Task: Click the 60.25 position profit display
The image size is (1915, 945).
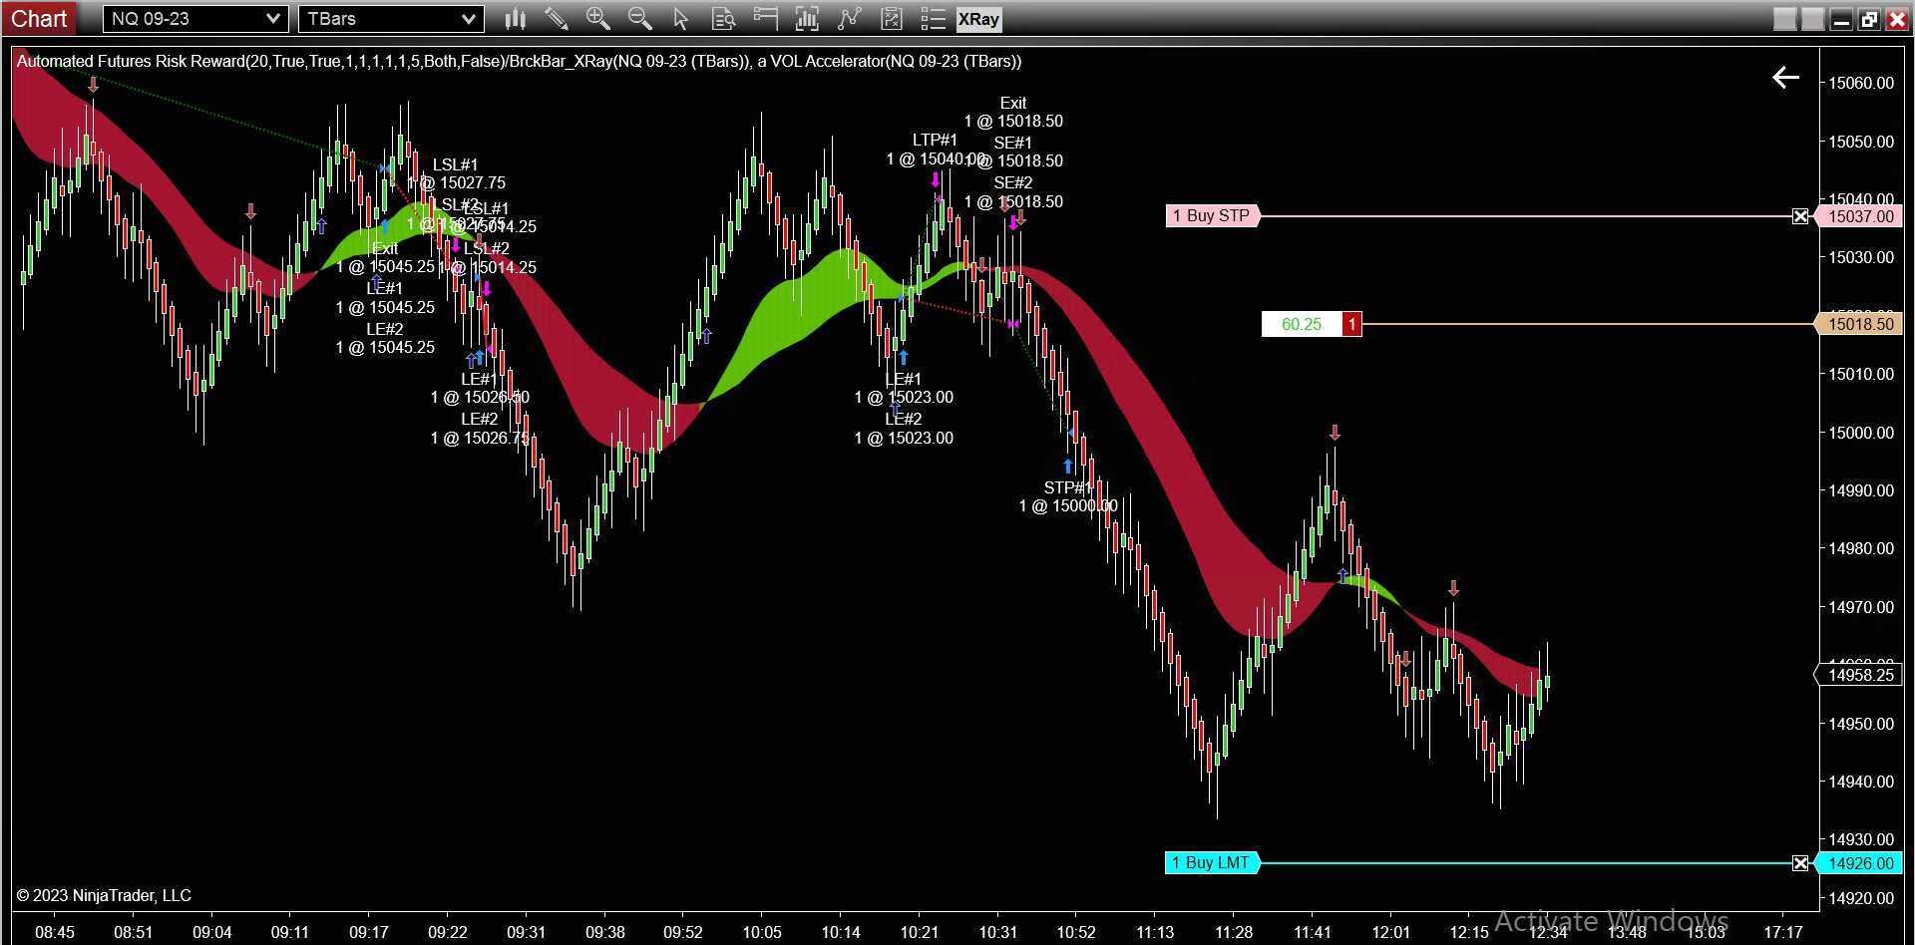Action: (1300, 324)
